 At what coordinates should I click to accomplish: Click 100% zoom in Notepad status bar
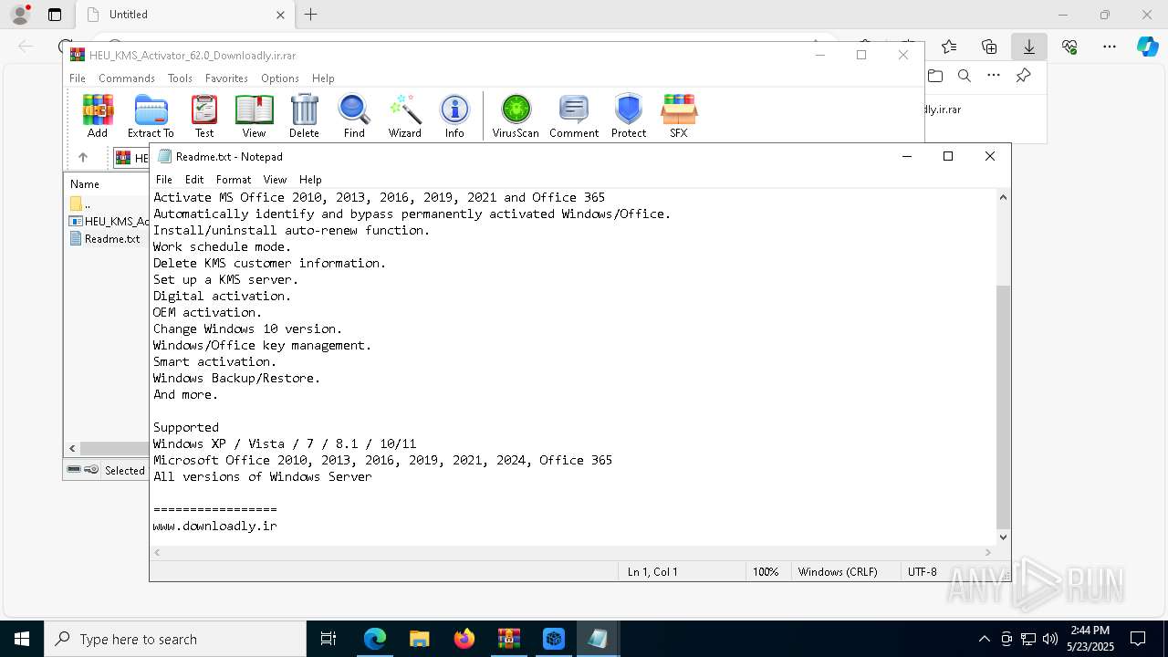coord(766,571)
